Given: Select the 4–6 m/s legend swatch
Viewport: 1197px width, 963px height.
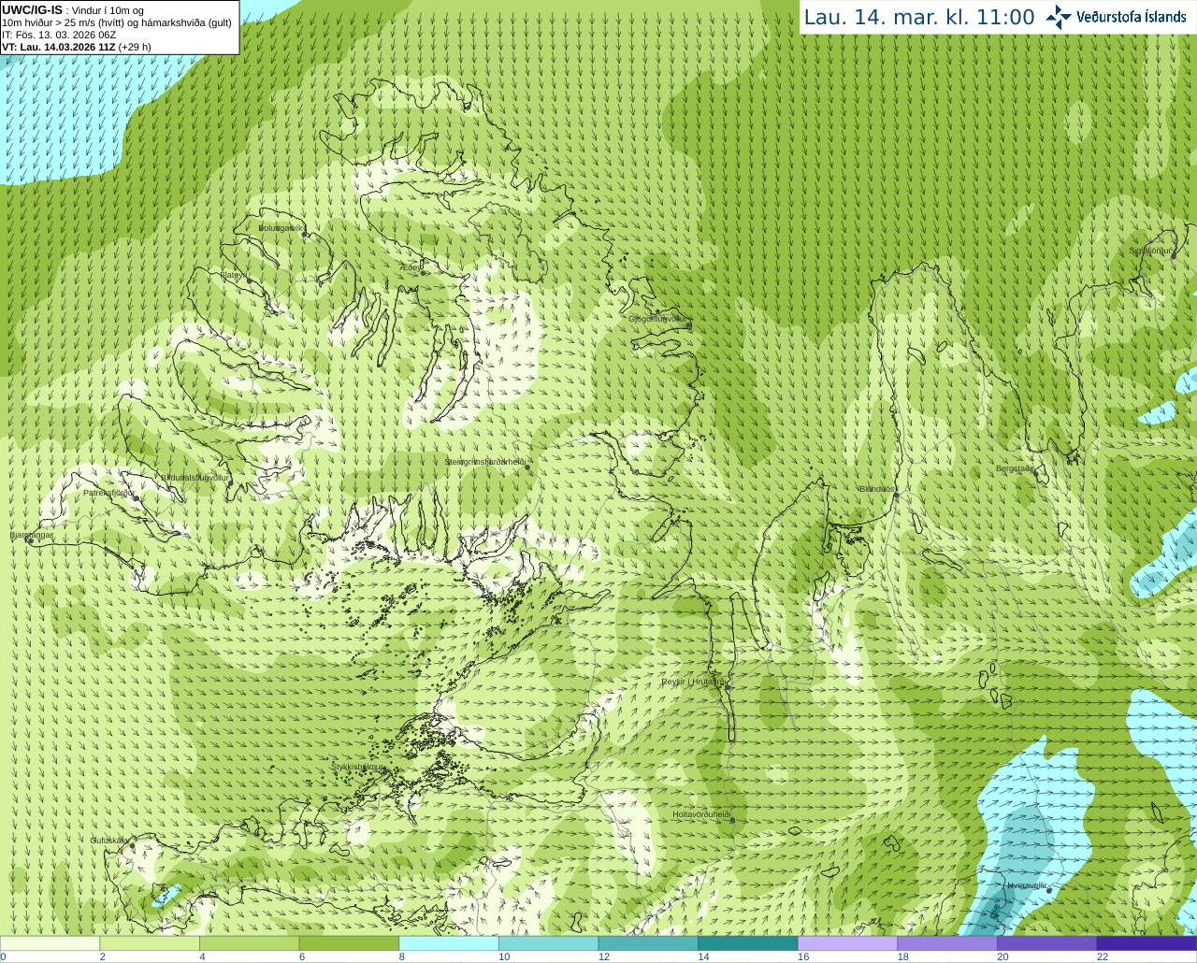Looking at the screenshot, I should coord(249,943).
